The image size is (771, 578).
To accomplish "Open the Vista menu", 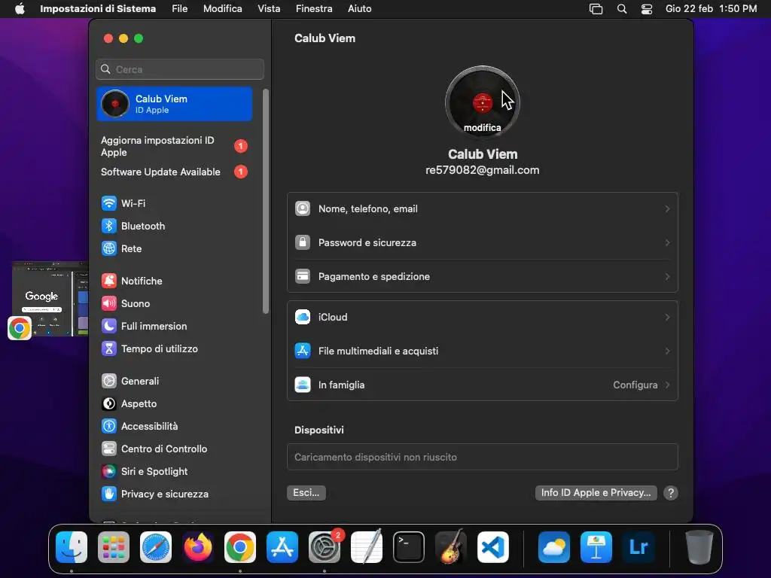I will [269, 9].
